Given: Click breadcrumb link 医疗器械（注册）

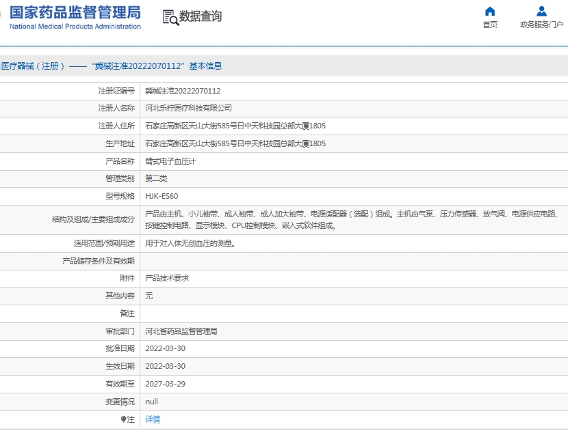Looking at the screenshot, I should pyautogui.click(x=33, y=66).
